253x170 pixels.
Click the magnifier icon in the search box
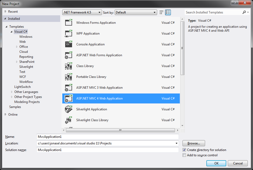(244, 12)
